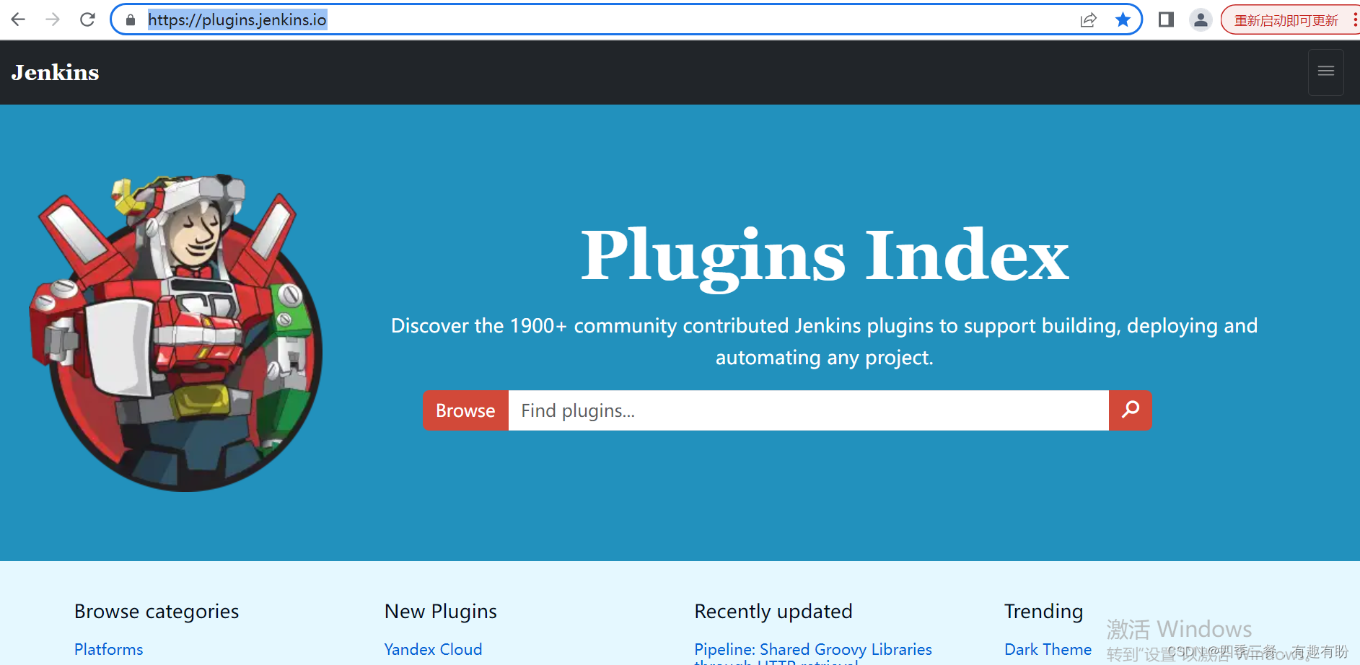
Task: Open the Yandex Cloud plugin link
Action: [x=433, y=649]
